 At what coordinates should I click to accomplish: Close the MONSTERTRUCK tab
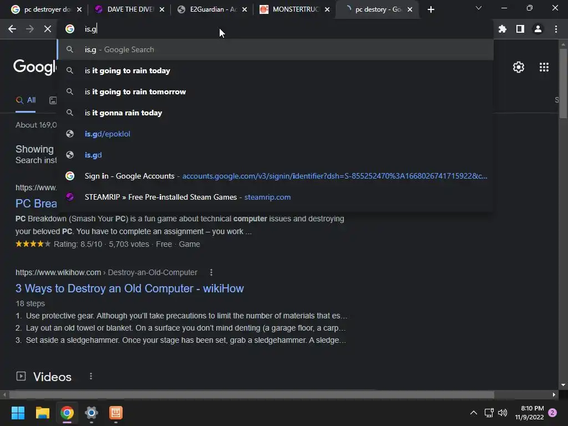pyautogui.click(x=327, y=9)
